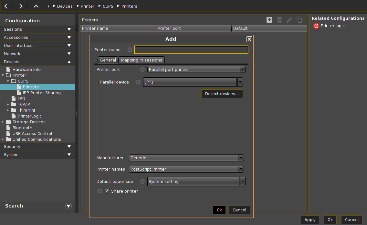
Task: Click the delete trash icon in Printers toolbar
Action: click(x=279, y=20)
